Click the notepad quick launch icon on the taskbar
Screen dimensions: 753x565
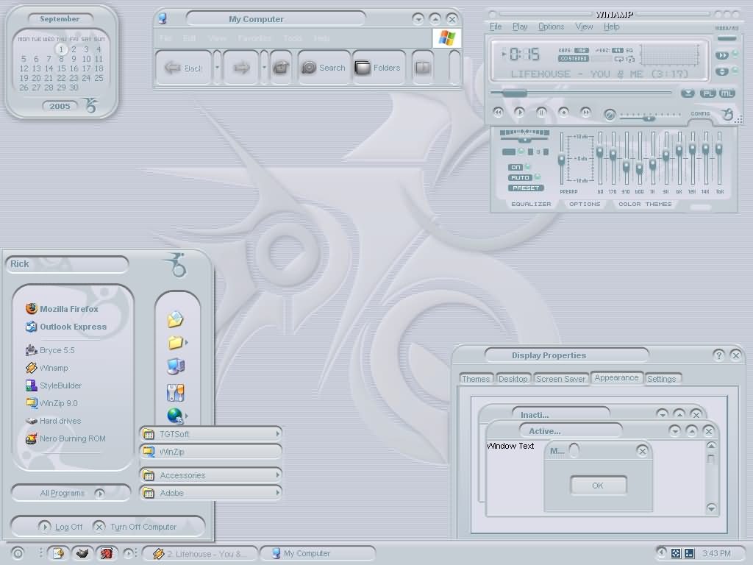point(58,553)
